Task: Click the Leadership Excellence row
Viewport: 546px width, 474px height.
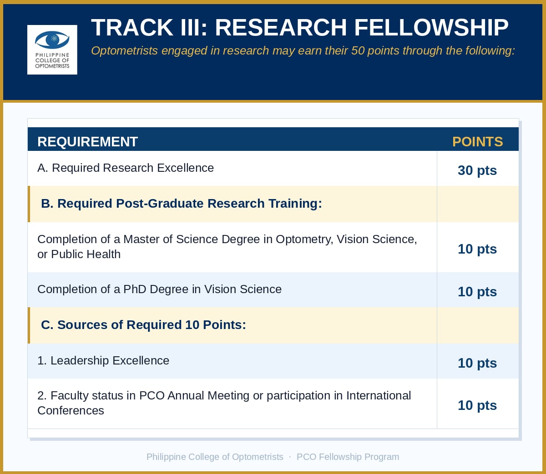Action: 273,361
